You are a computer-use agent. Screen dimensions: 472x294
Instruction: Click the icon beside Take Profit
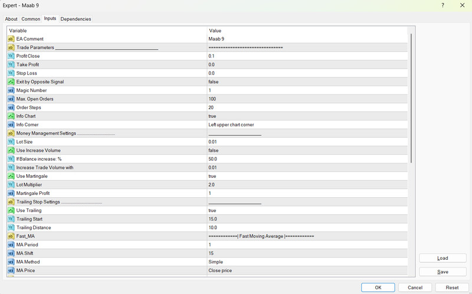[11, 65]
